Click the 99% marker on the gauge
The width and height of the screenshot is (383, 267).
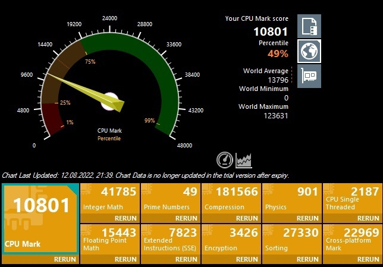(x=149, y=121)
